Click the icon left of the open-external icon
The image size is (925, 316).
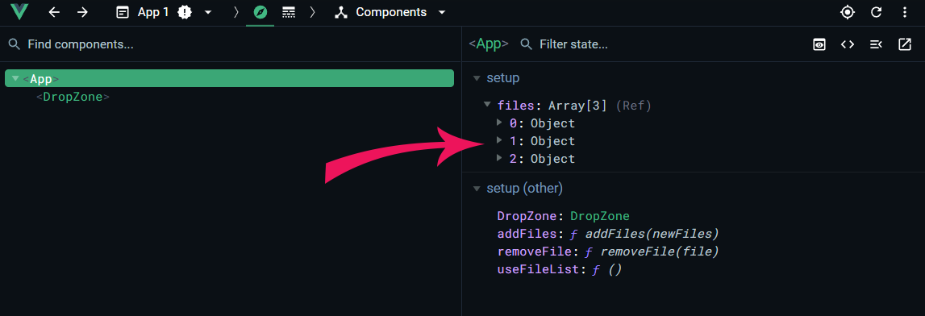(876, 44)
